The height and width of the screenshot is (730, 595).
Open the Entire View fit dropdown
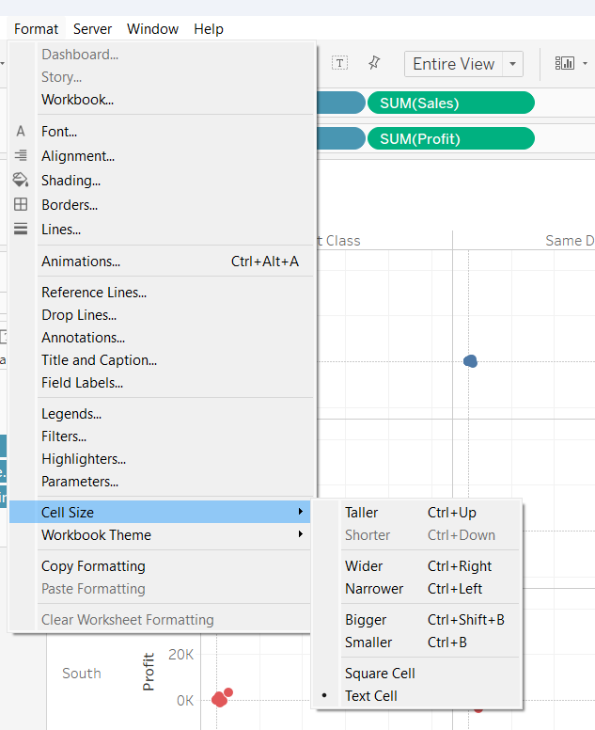click(x=513, y=64)
